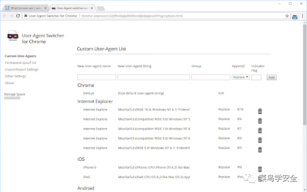Focus the New User-agent name field

click(x=96, y=77)
